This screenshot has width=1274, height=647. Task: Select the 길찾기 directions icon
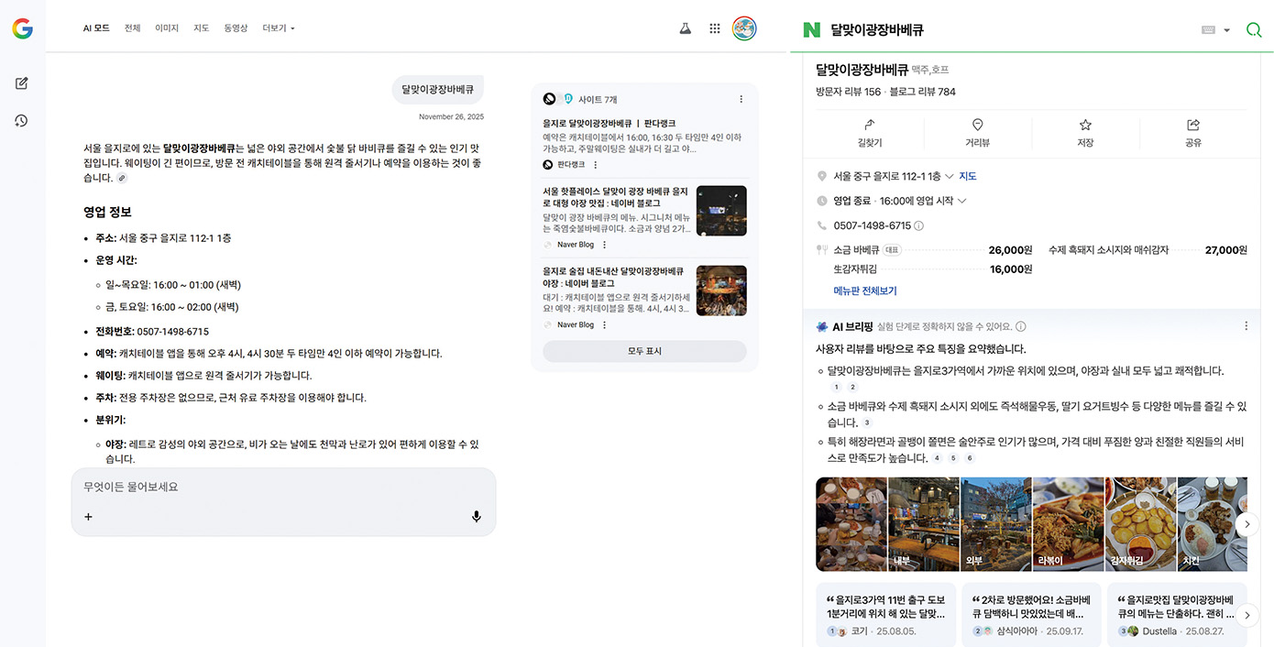click(x=869, y=129)
